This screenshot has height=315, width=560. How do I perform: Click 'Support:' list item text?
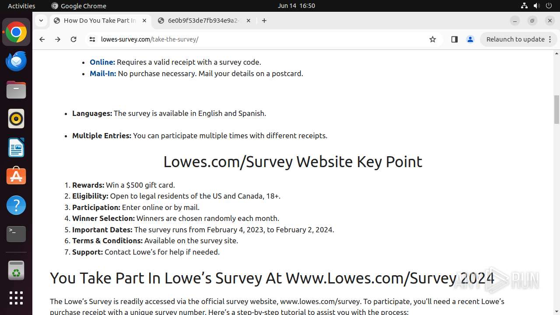point(146,252)
